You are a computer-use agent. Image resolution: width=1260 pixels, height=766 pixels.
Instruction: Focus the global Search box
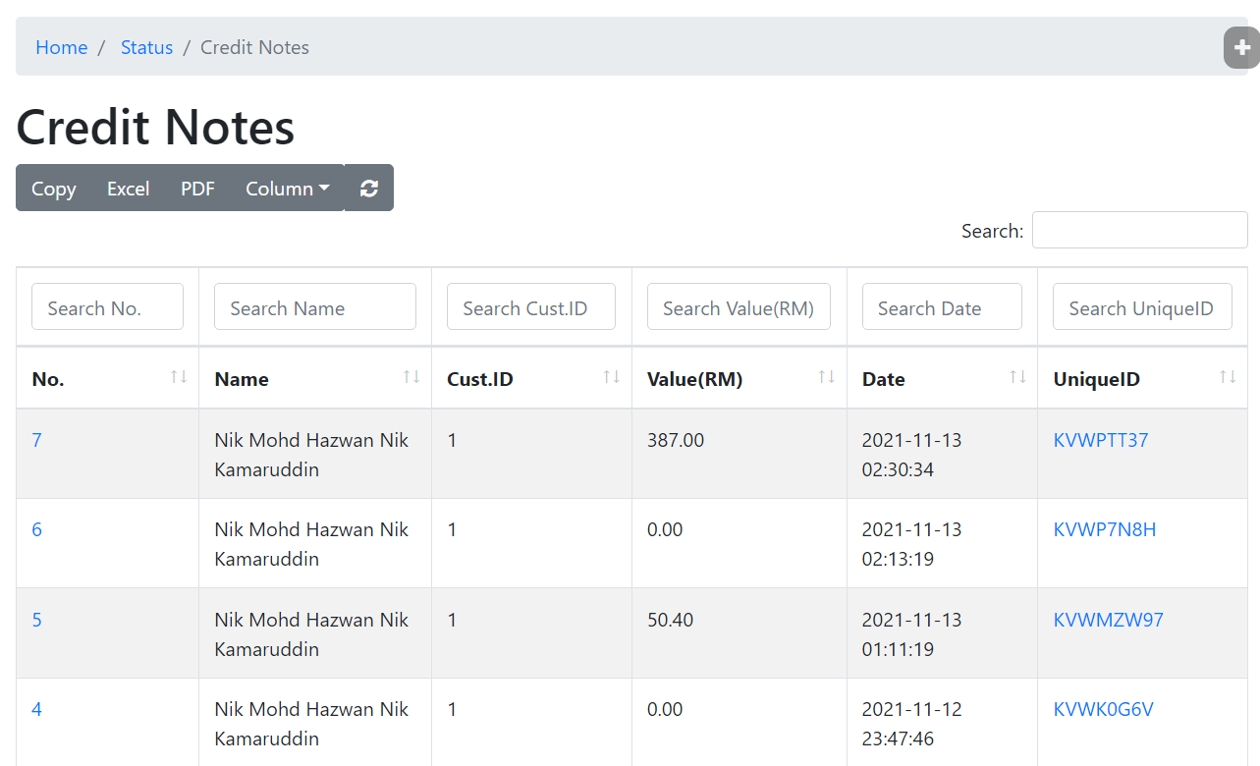1139,230
